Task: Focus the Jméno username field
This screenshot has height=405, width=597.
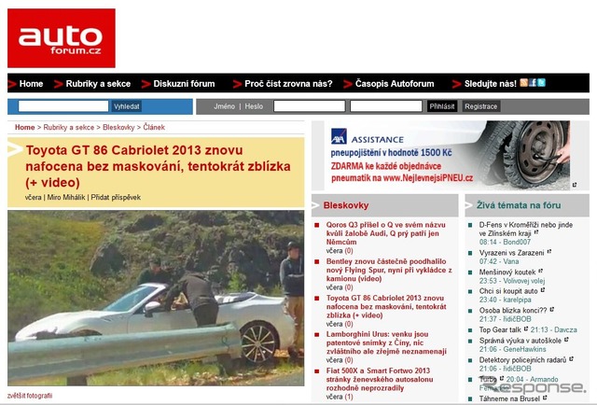Action: (310, 106)
